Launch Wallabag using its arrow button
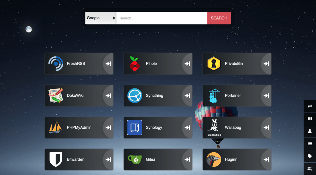Image resolution: width=316 pixels, height=175 pixels. click(266, 127)
